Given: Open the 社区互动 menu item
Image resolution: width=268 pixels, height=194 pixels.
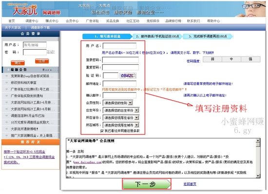Looking at the screenshot, I should click(133, 21).
